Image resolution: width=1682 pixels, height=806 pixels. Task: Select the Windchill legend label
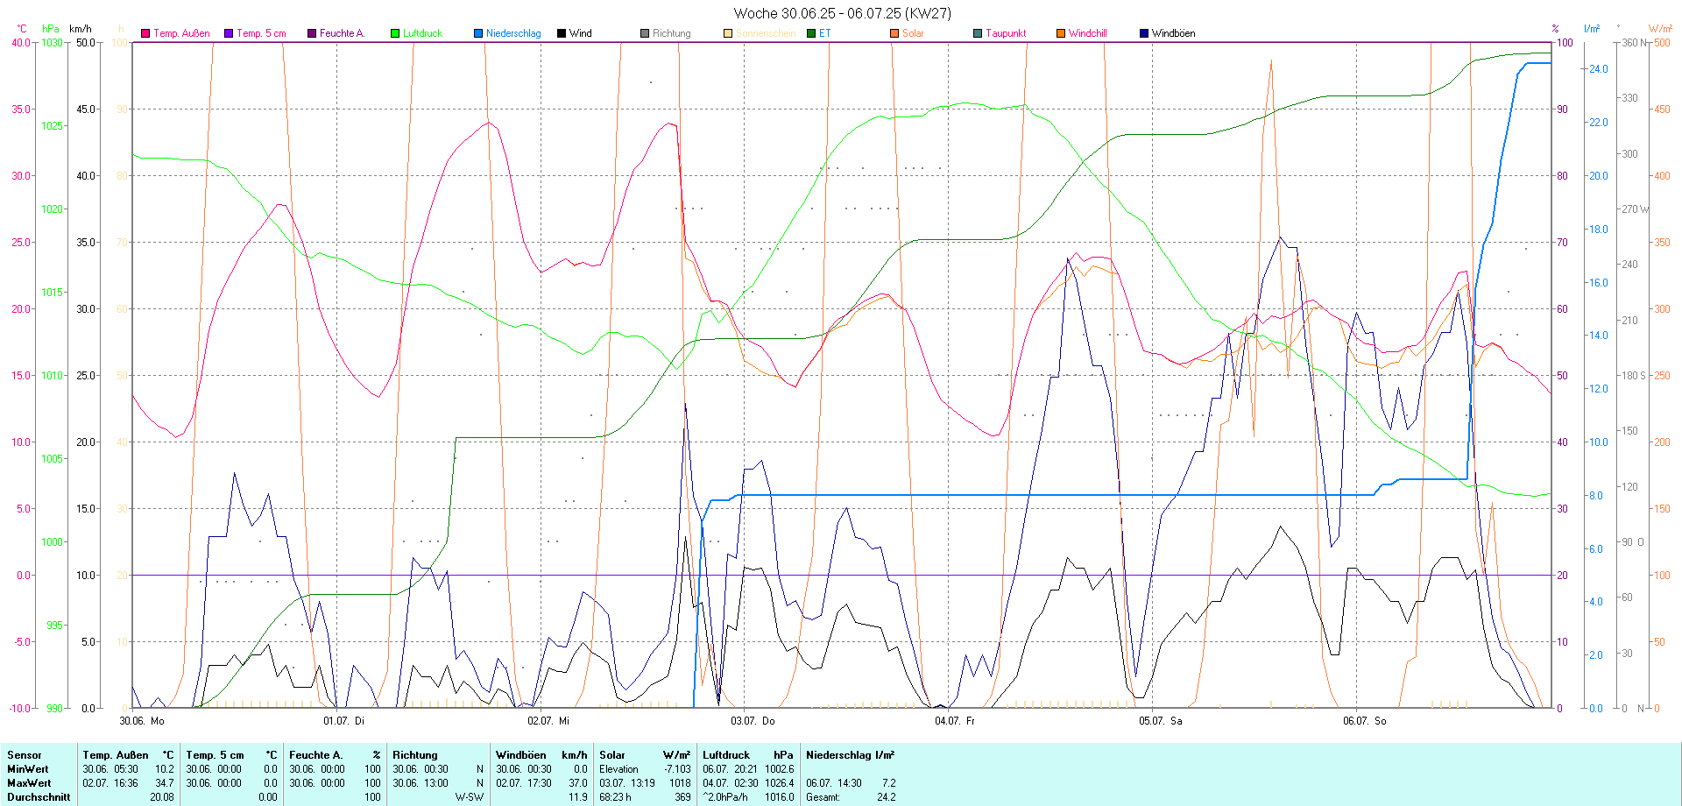tap(1087, 33)
